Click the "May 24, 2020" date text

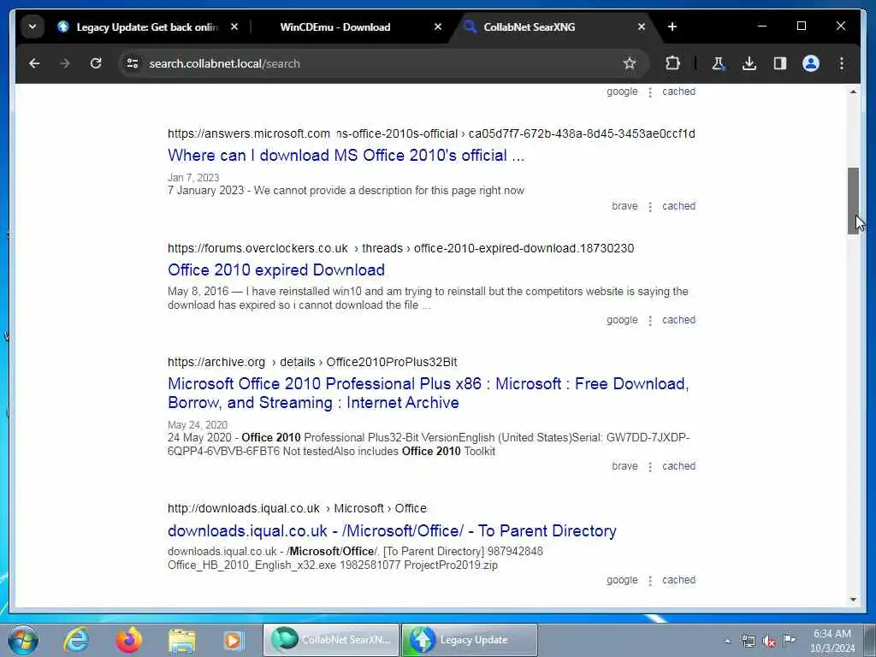pyautogui.click(x=198, y=425)
